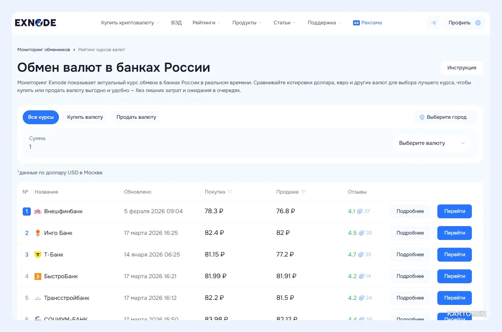Sort by the Покупка column filter icon
Viewport: 502px width, 332px height.
(230, 192)
